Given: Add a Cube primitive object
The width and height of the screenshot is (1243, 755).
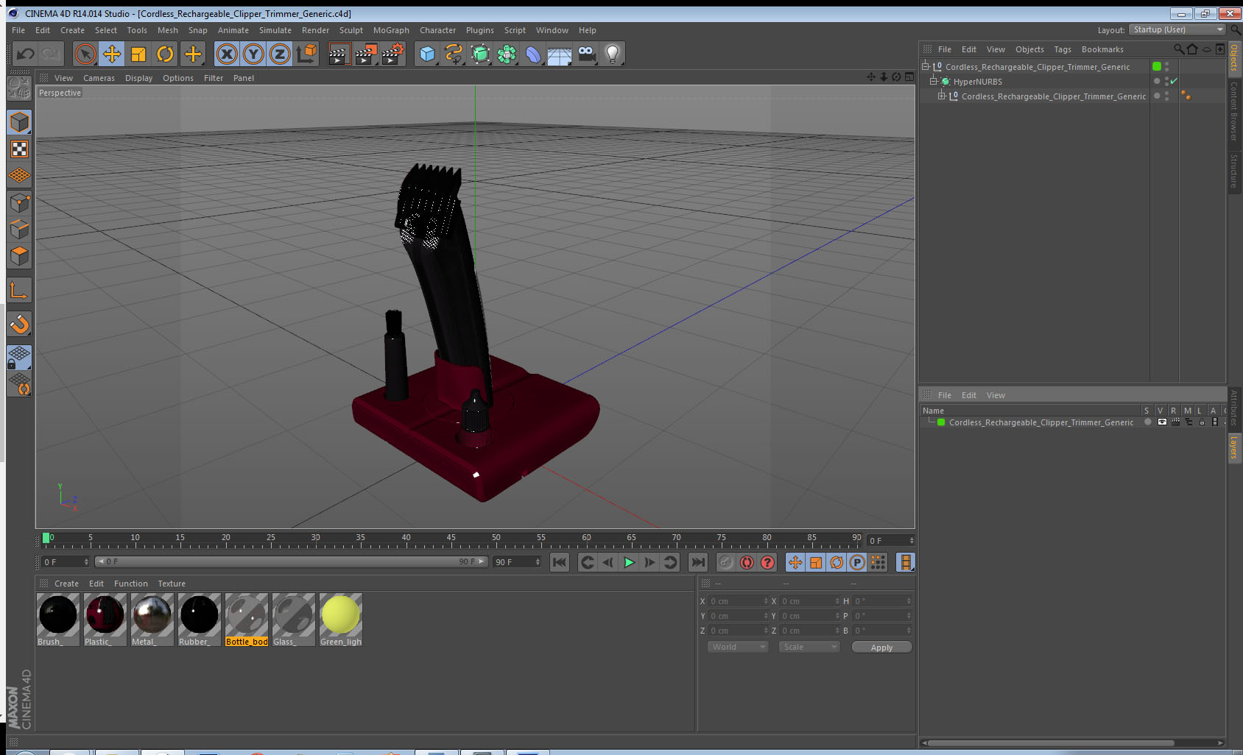Looking at the screenshot, I should pyautogui.click(x=427, y=54).
